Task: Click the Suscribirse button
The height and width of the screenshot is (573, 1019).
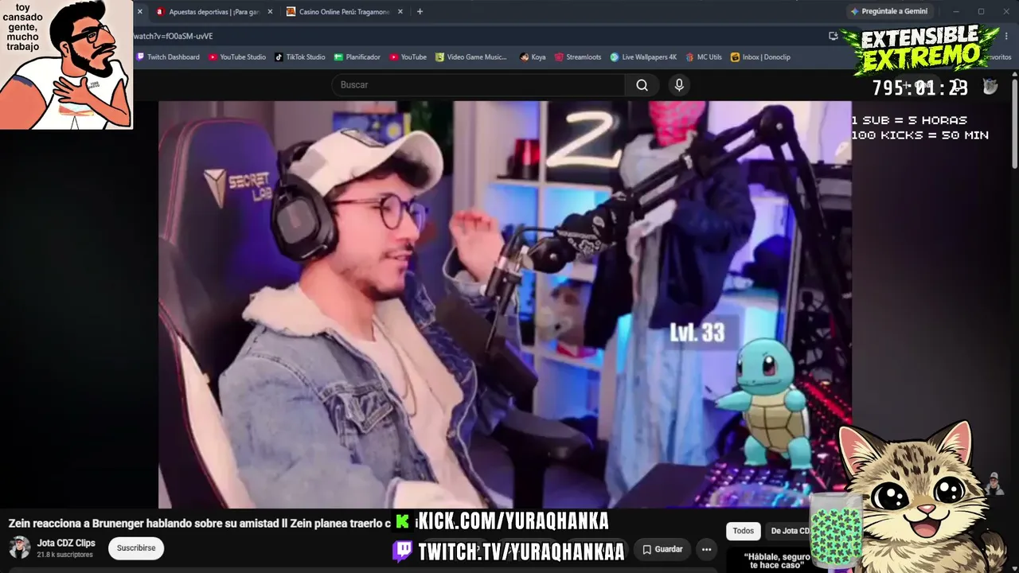Action: (136, 548)
